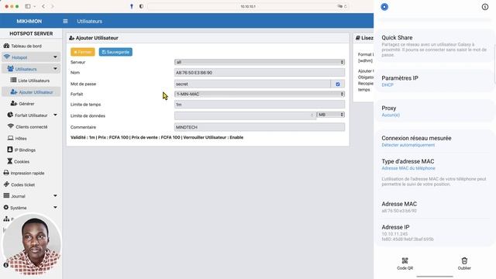The height and width of the screenshot is (279, 496).
Task: Open the Forfait dropdown 1-MIN-MAC
Action: [260, 94]
